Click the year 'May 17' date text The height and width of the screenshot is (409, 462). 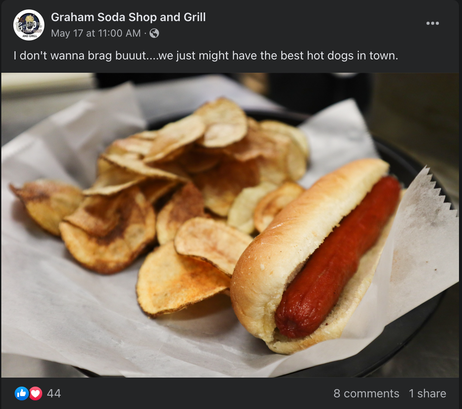(67, 33)
